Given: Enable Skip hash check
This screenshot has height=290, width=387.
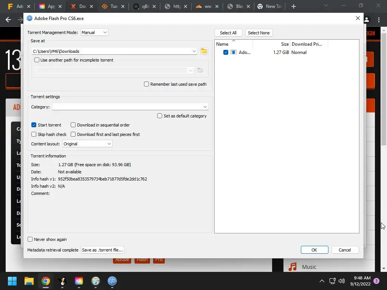Looking at the screenshot, I should (34, 134).
